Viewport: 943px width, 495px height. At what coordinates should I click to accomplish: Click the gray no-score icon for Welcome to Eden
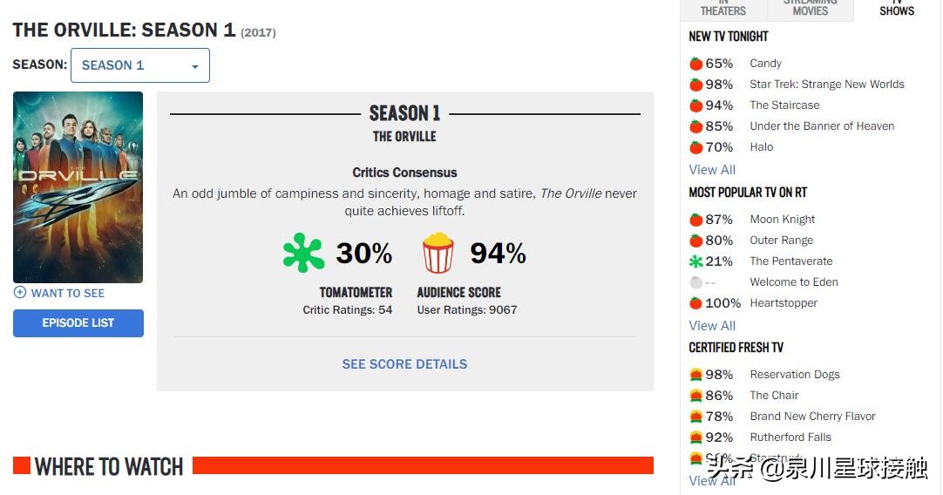point(695,282)
